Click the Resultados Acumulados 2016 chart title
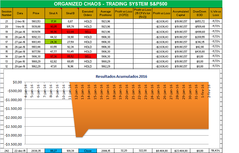The height and width of the screenshot is (153, 239). click(121, 76)
